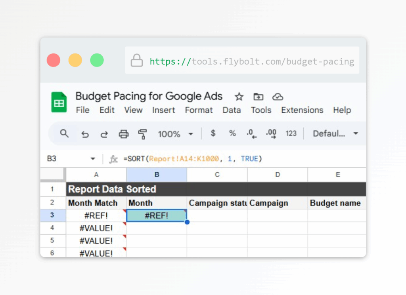Image resolution: width=406 pixels, height=295 pixels.
Task: Open the menu search magnifier
Action: [x=64, y=134]
